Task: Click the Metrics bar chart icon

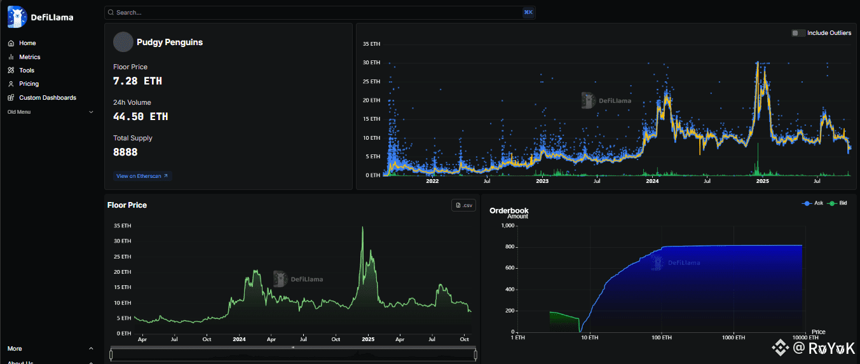Action: 11,57
